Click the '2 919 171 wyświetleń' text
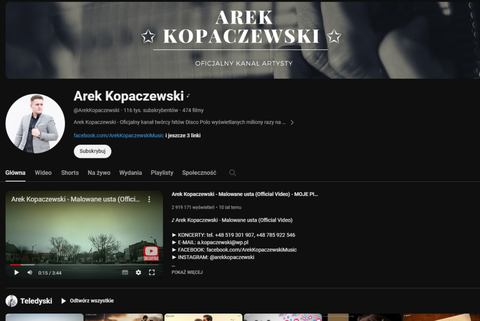The width and height of the screenshot is (480, 321). [193, 207]
